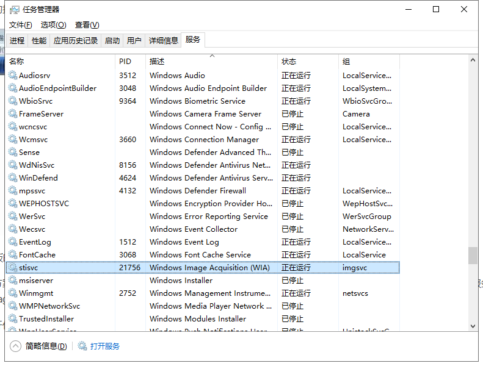The width and height of the screenshot is (483, 366).
Task: Open the 查看(V) menu
Action: (x=87, y=25)
